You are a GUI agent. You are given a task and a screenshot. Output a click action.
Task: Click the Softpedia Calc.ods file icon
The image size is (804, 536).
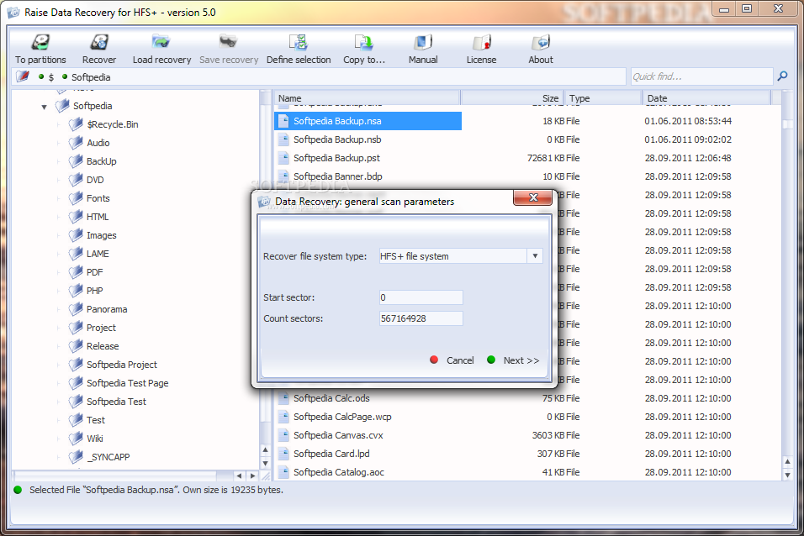point(283,398)
